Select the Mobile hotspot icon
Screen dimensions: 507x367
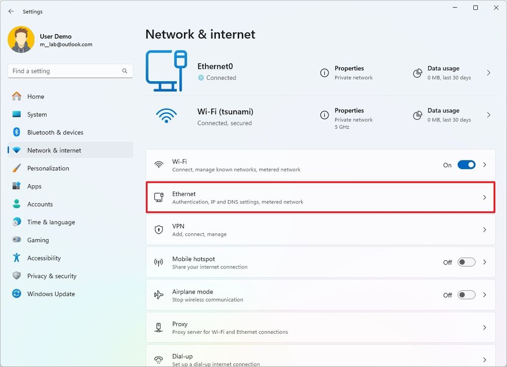click(159, 262)
